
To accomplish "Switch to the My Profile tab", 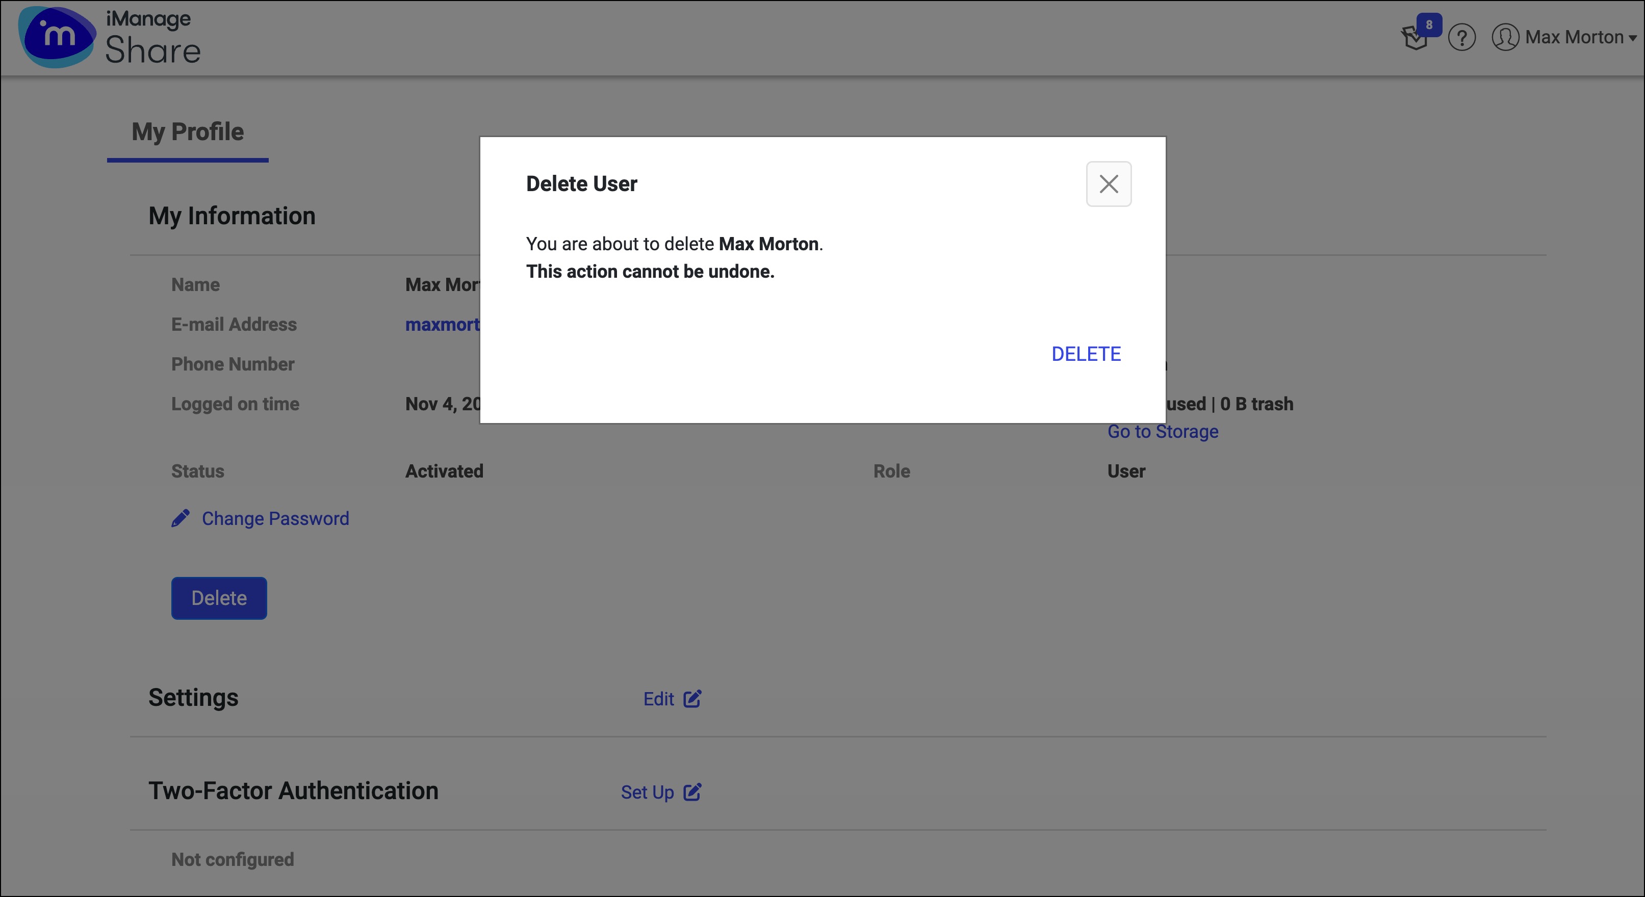I will pos(187,132).
